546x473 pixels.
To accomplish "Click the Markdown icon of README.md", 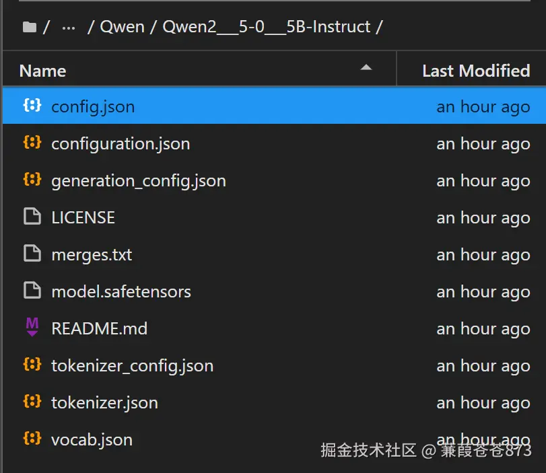I will coord(32,327).
